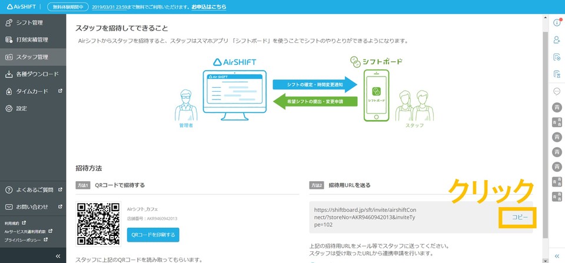The image size is (565, 263).
Task: Click the 打刻実績管理 list icon
Action: coord(9,39)
